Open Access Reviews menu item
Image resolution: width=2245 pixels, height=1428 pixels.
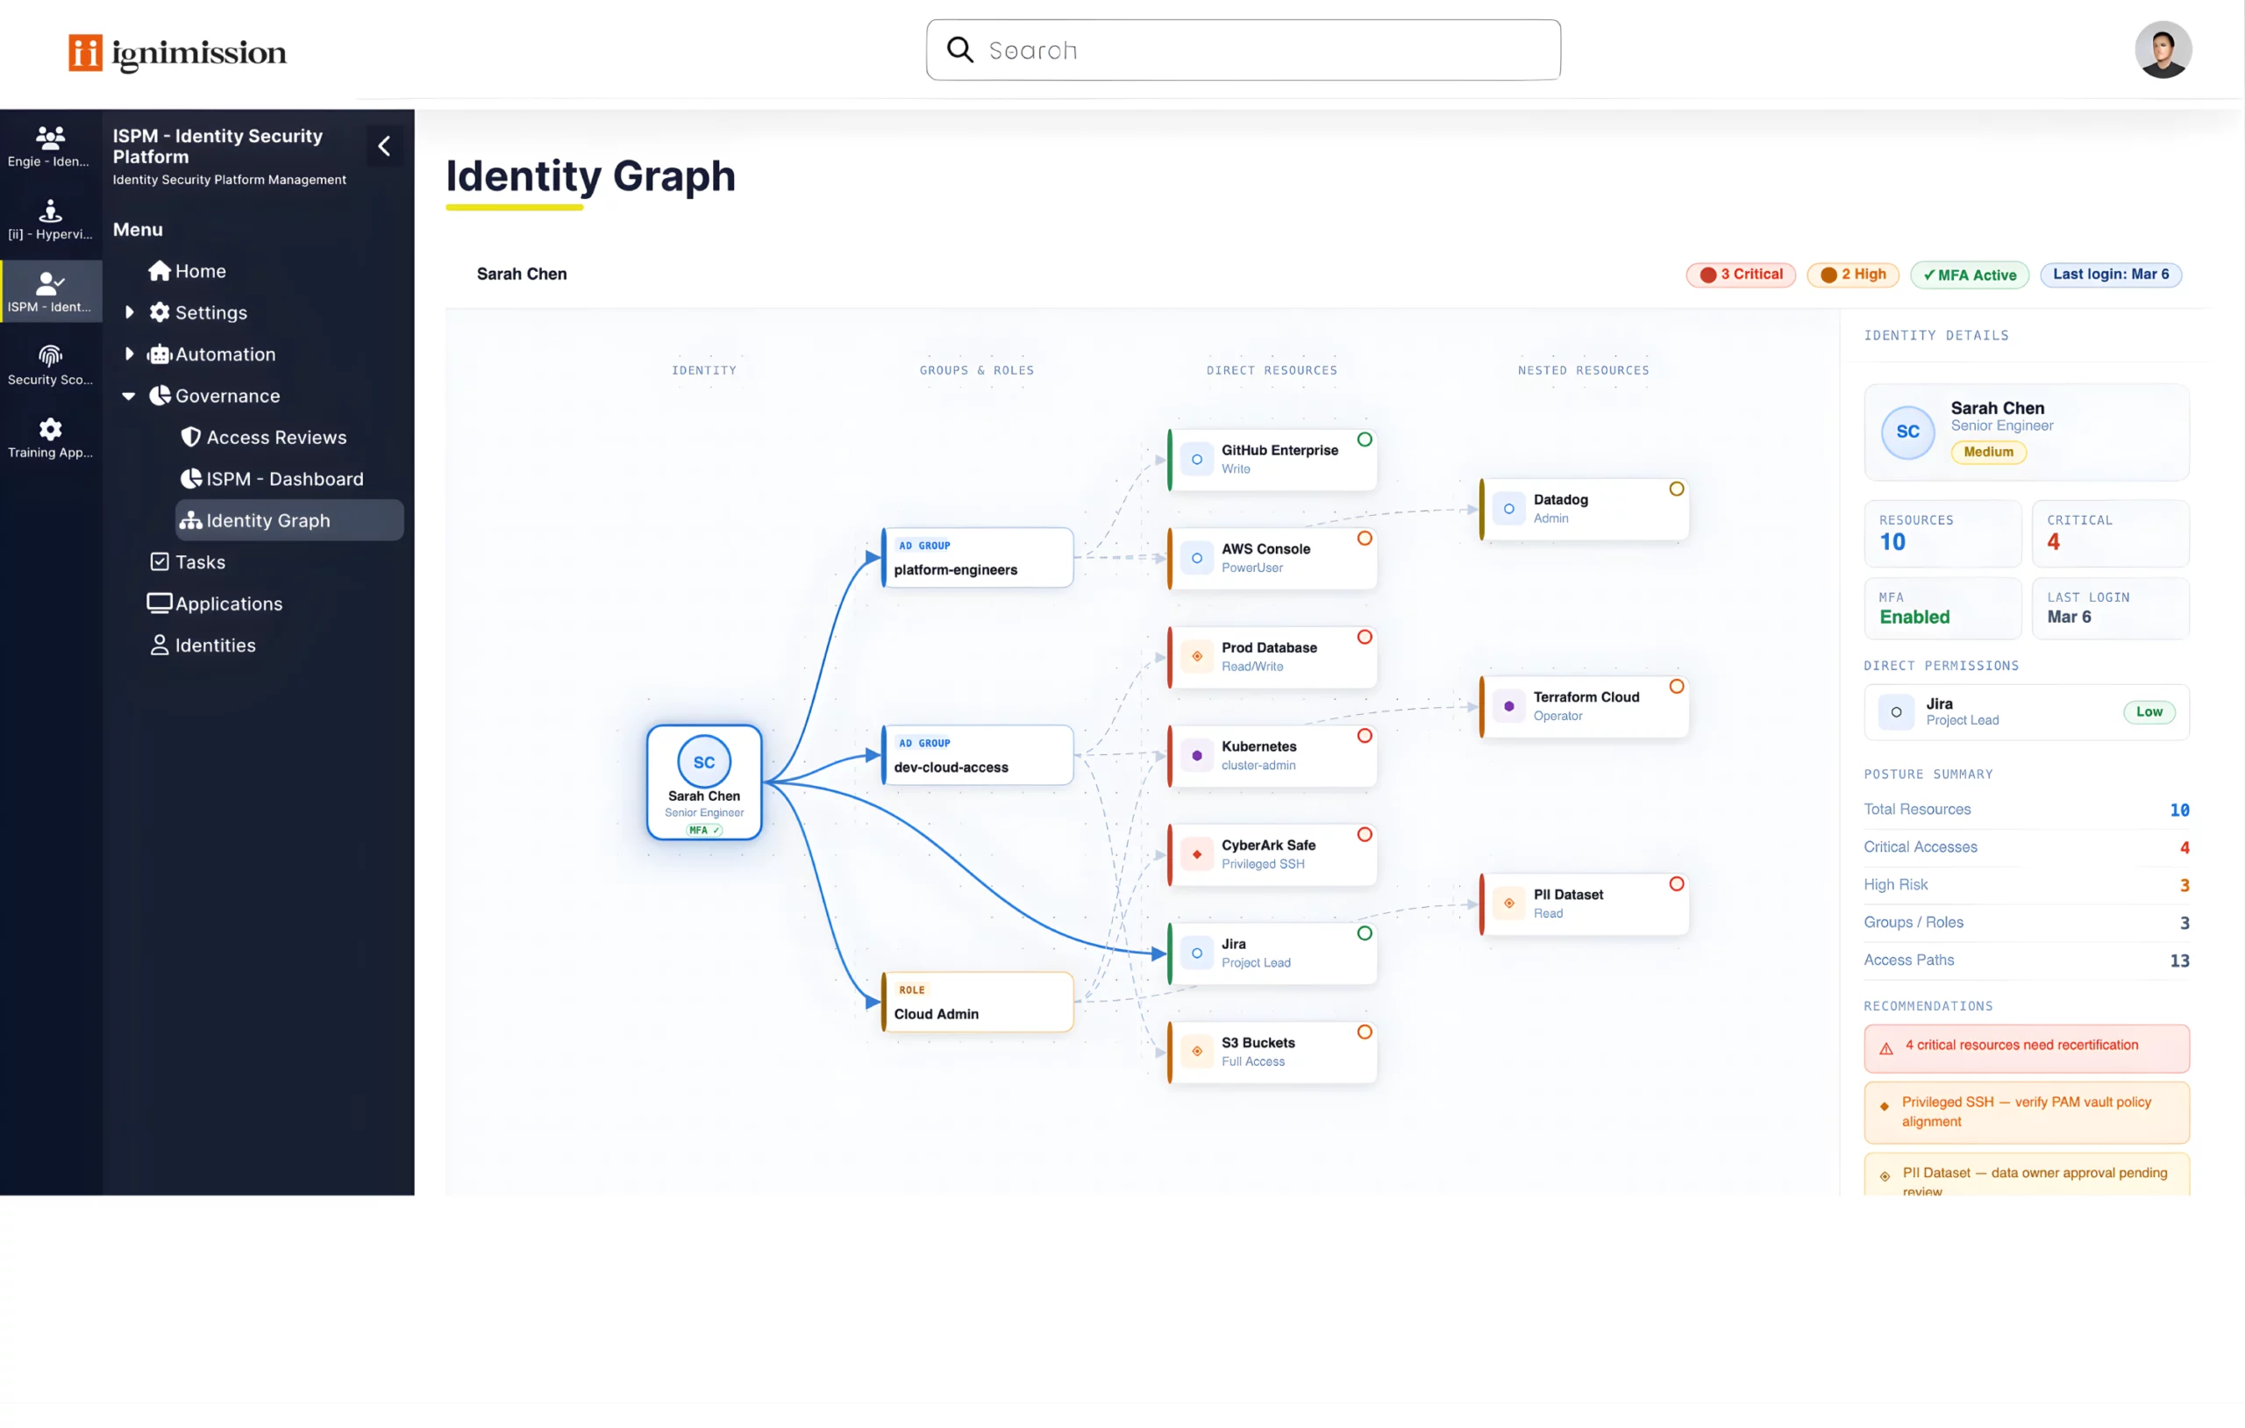click(276, 438)
